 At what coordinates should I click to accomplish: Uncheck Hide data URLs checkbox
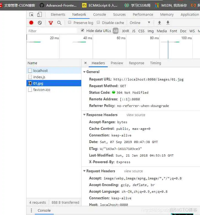(x=83, y=31)
